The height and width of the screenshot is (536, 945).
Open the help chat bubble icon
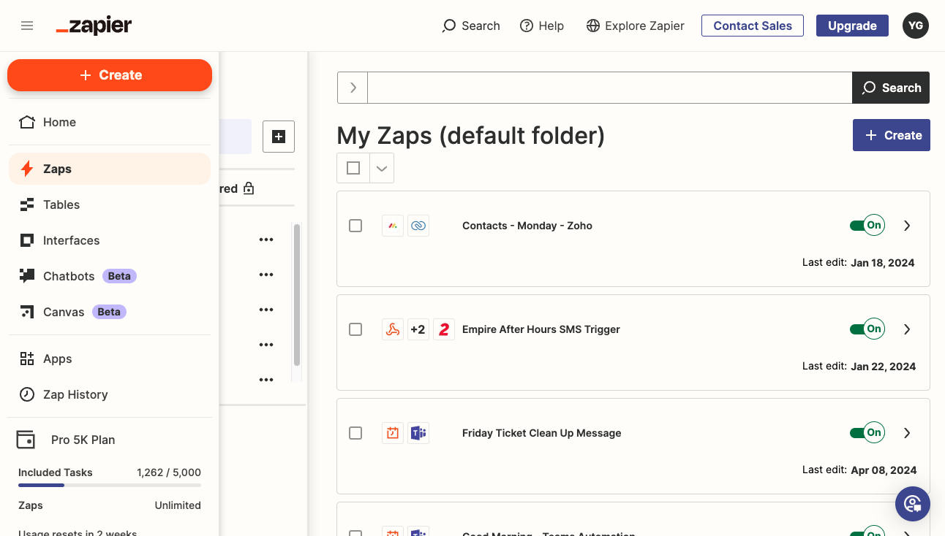(x=913, y=503)
